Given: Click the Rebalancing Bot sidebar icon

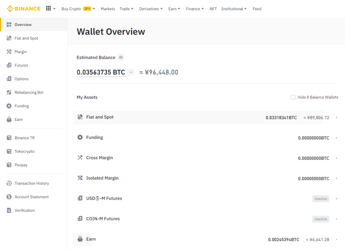Looking at the screenshot, I should [x=9, y=92].
